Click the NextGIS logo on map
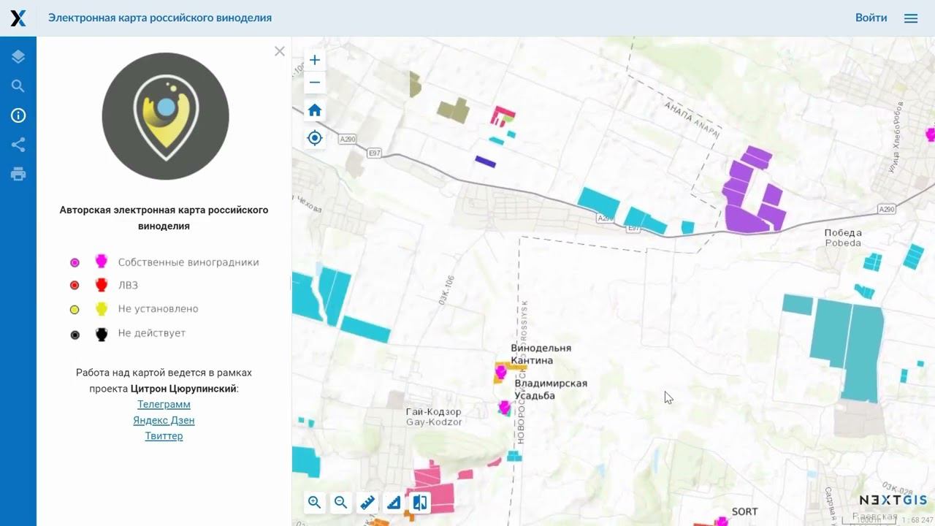The width and height of the screenshot is (935, 526). pos(893,500)
